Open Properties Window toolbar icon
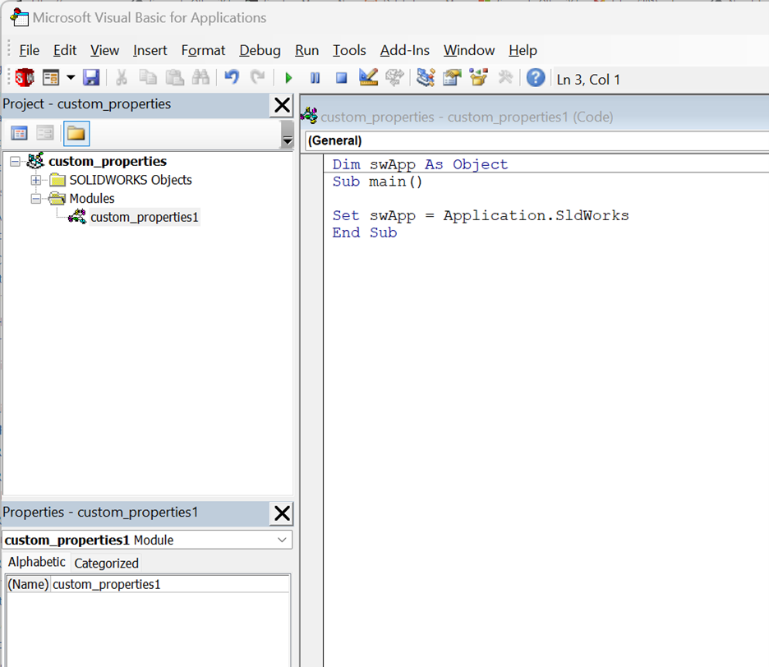This screenshot has height=667, width=769. (452, 77)
